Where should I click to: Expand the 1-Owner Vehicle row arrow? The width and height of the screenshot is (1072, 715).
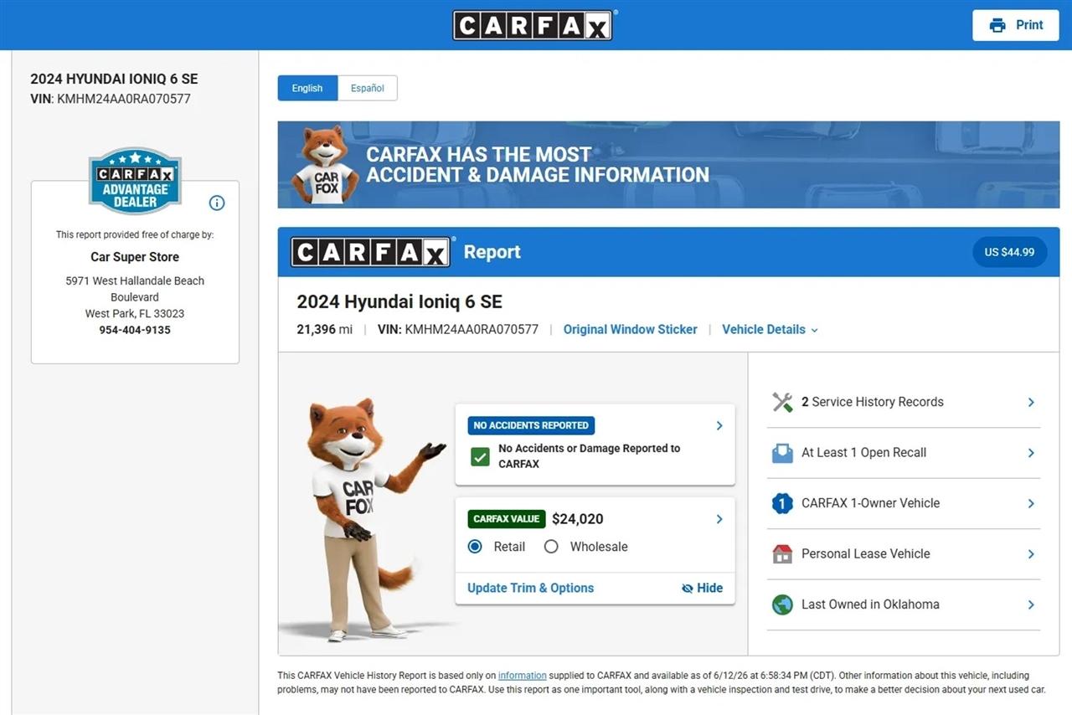point(1031,504)
